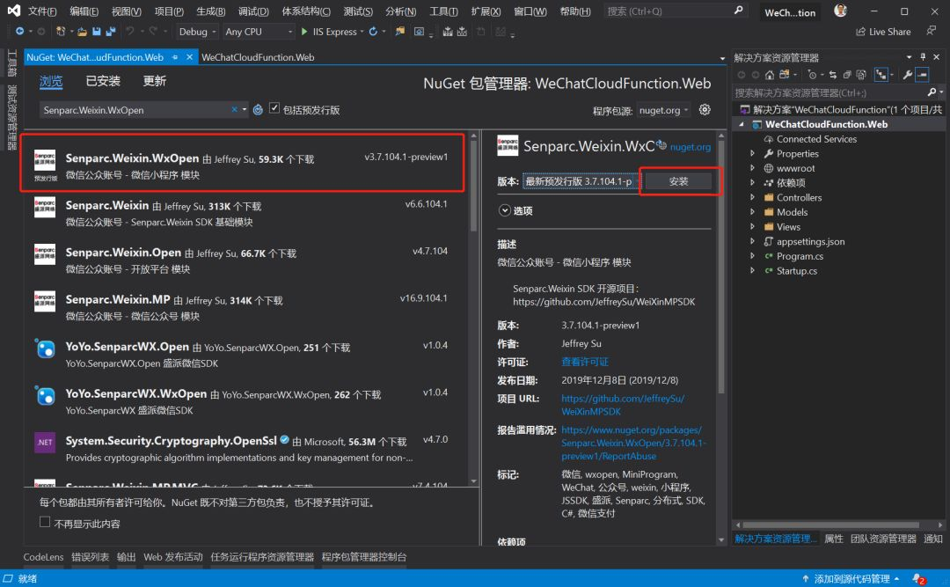Open the Debug configuration dropdown
Viewport: 950px width, 587px height.
tap(198, 32)
